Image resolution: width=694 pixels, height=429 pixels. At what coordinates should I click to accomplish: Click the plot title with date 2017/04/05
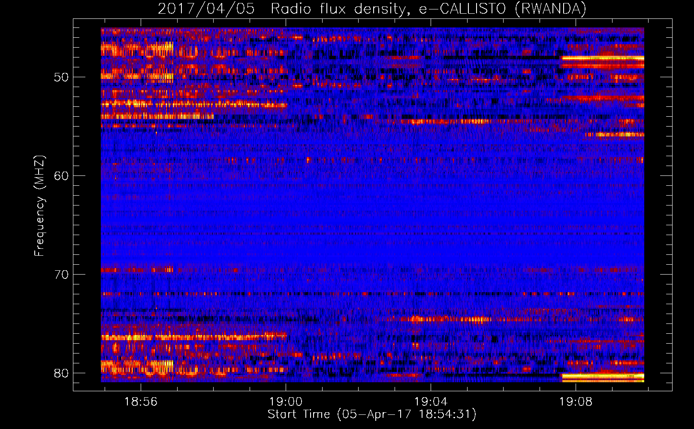372,9
